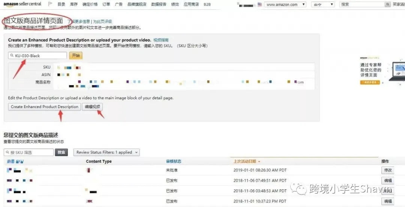The image size is (405, 207).
Task: Expand the language selector dropdown
Action: [x=323, y=4]
